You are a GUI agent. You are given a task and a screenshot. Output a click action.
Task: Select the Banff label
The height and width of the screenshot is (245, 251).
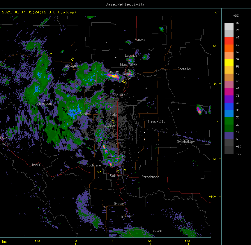click(x=36, y=165)
